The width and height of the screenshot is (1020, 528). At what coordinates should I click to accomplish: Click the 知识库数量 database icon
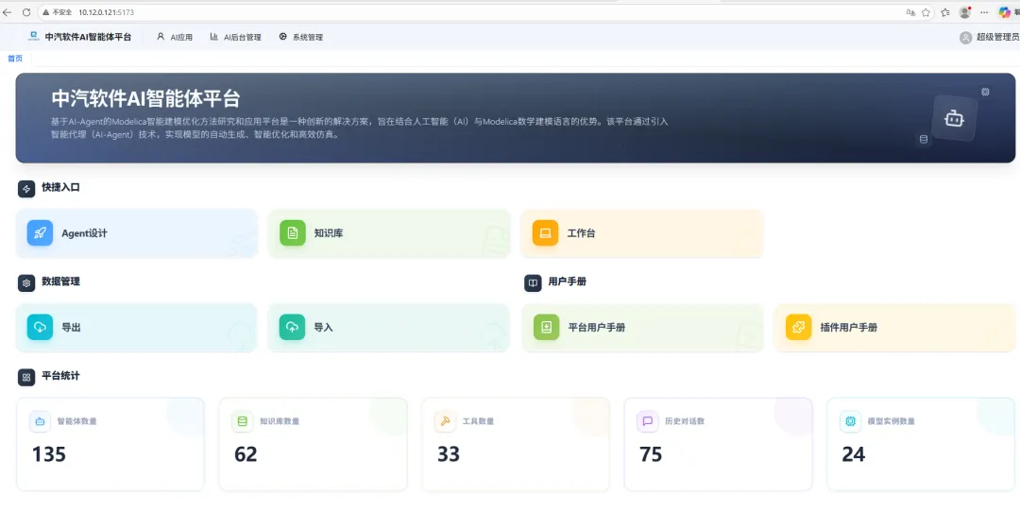(243, 421)
